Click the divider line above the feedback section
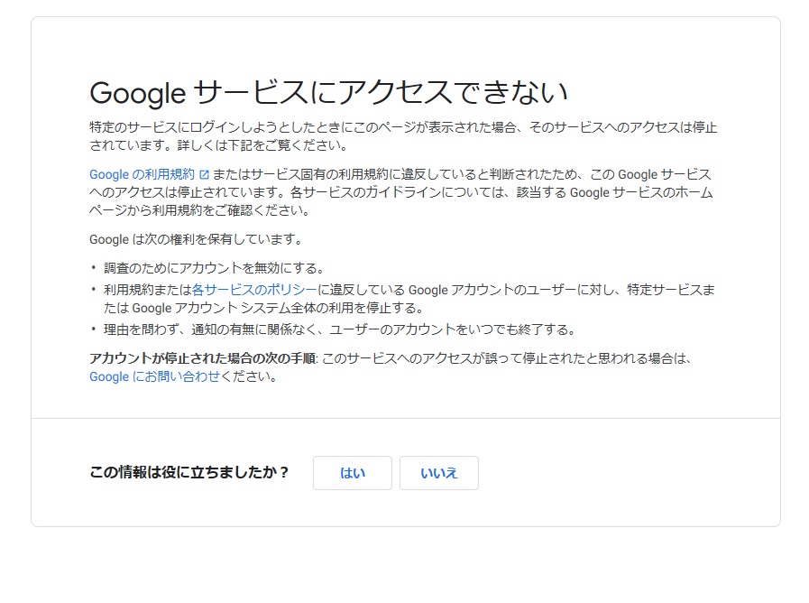Image resolution: width=809 pixels, height=603 pixels. coord(406,418)
